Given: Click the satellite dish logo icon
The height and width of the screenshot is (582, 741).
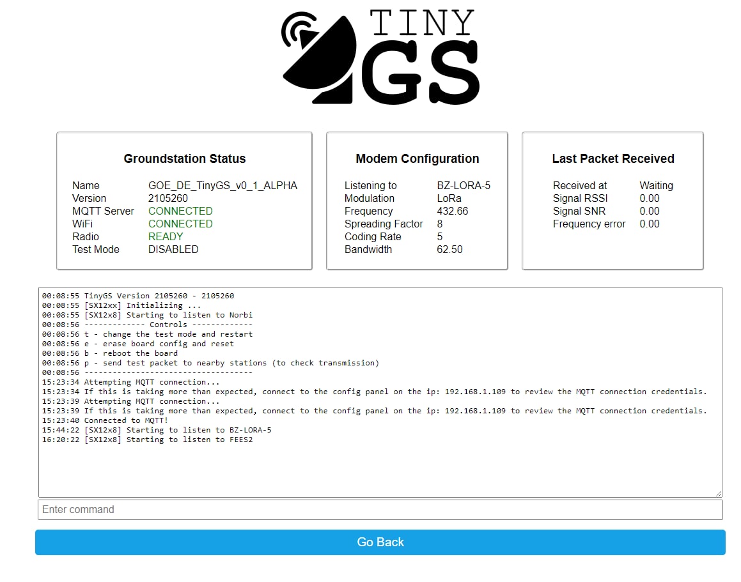Looking at the screenshot, I should (x=318, y=57).
